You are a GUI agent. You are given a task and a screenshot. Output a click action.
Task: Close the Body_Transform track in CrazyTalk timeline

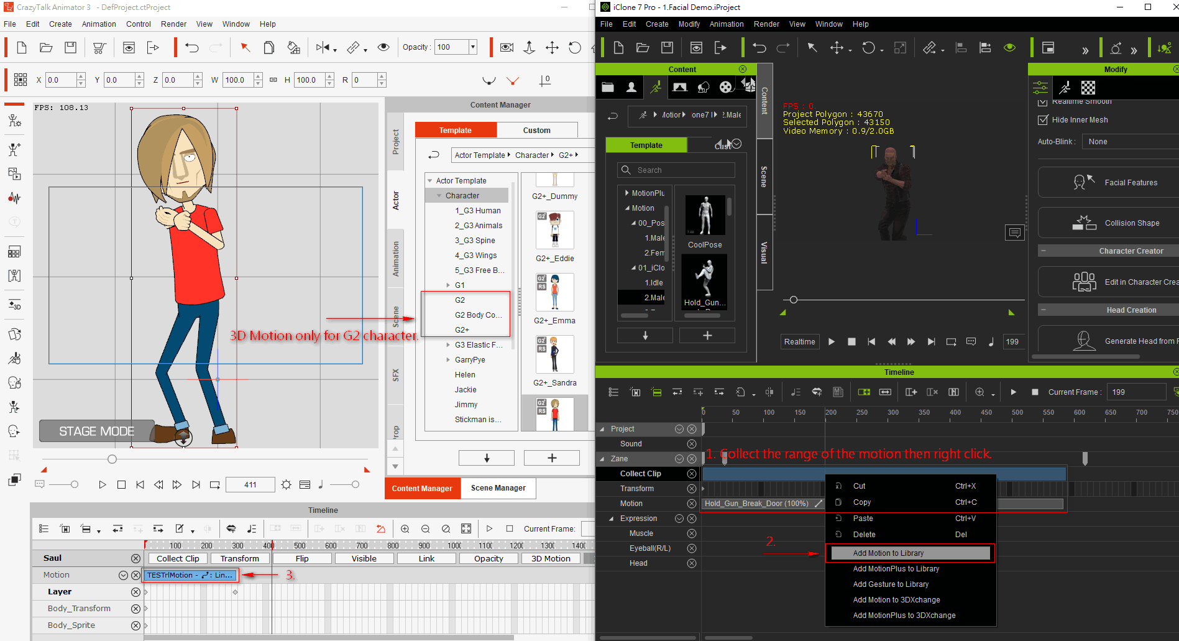[135, 609]
